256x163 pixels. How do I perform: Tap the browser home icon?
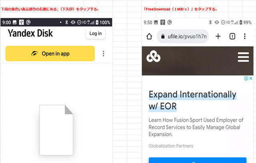[x=149, y=36]
